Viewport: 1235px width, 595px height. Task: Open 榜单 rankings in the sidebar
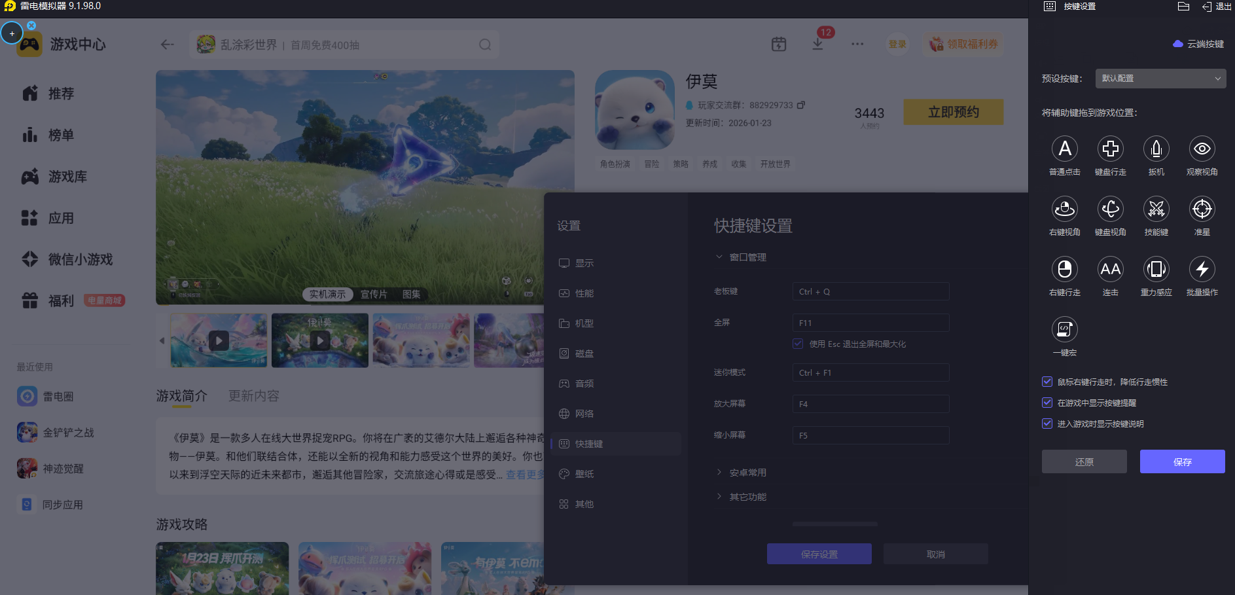click(48, 135)
